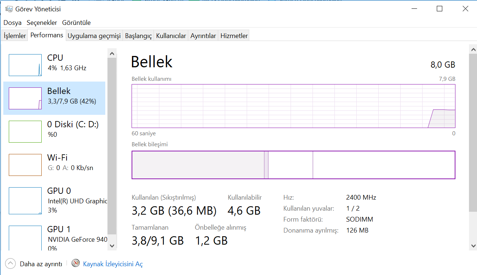This screenshot has height=275, width=477.
Task: Open the 0 Diski (C: D:) graph
Action: coord(25,132)
